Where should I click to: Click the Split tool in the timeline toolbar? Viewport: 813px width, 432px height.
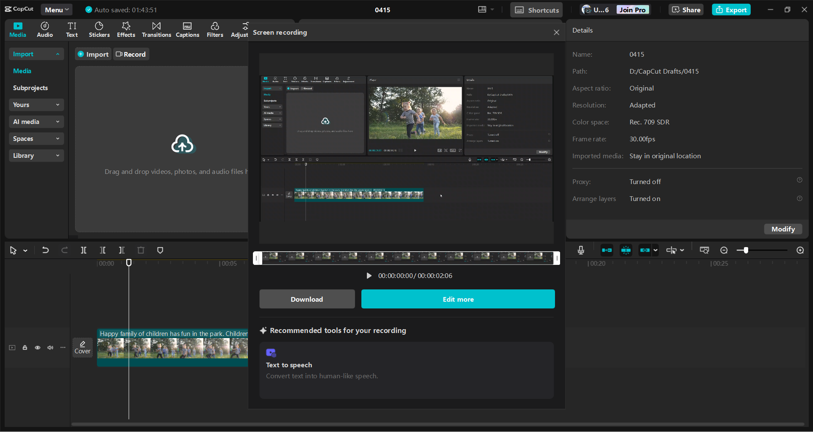click(83, 250)
